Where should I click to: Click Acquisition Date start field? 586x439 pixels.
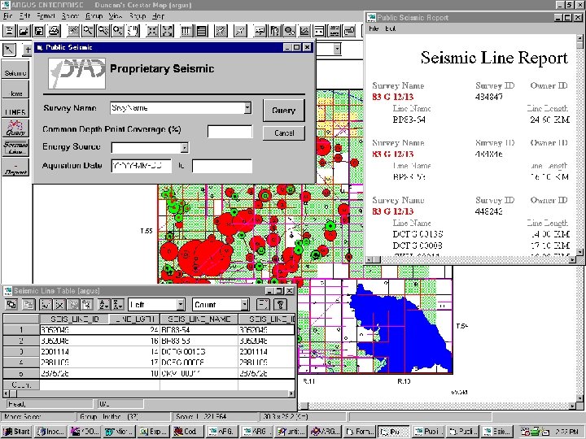click(142, 166)
